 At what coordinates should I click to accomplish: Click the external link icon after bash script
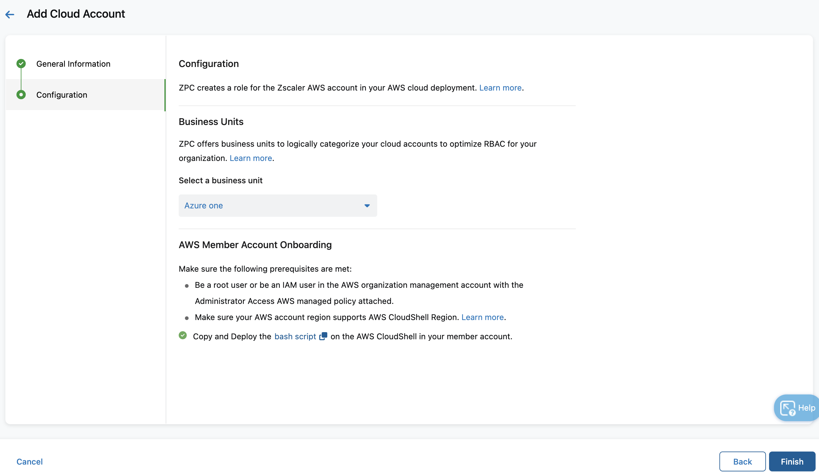coord(323,336)
